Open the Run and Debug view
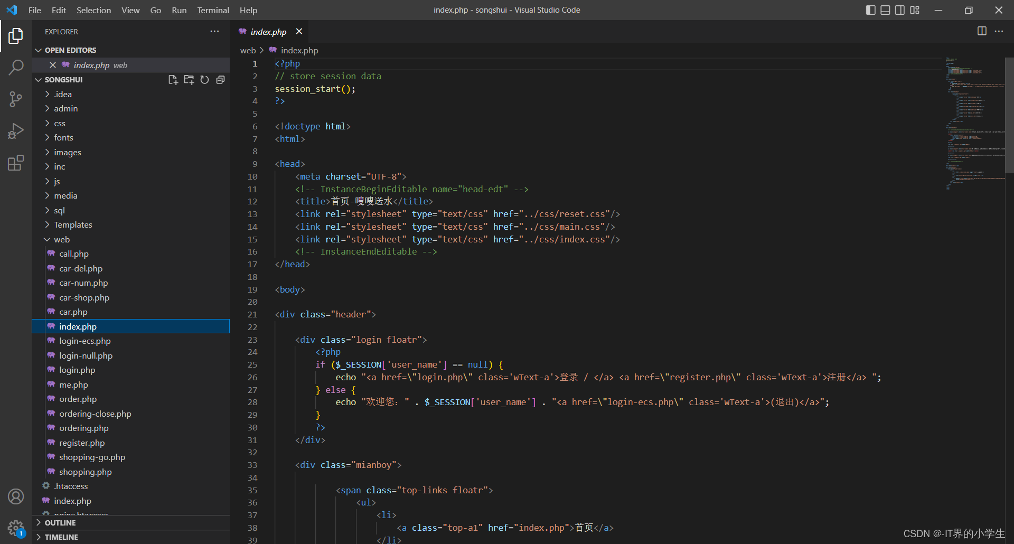Screen dimensions: 1014x544 click(16, 130)
